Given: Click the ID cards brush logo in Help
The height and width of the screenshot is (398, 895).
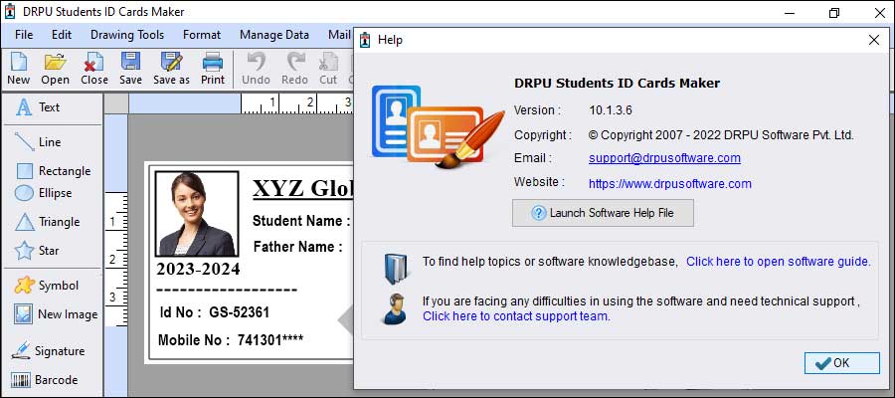Looking at the screenshot, I should coord(438,126).
